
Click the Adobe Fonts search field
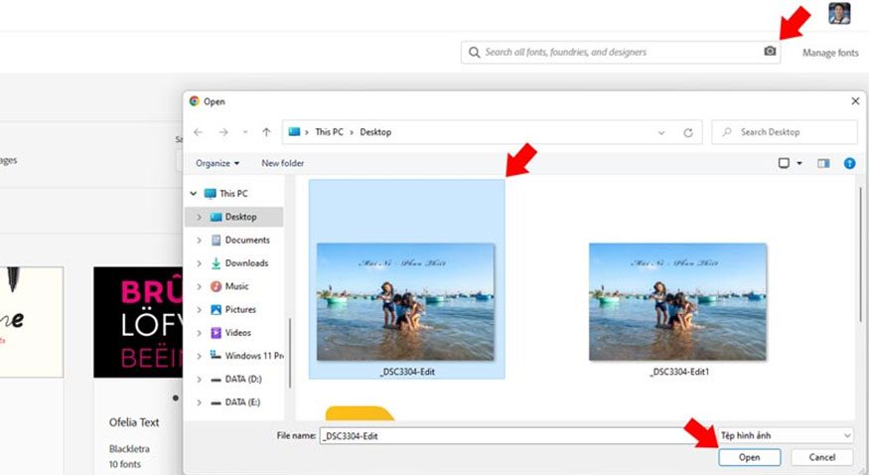[621, 52]
